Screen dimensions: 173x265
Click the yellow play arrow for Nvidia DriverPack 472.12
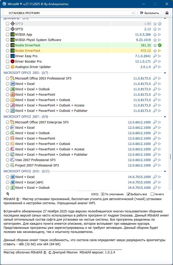(x=160, y=51)
